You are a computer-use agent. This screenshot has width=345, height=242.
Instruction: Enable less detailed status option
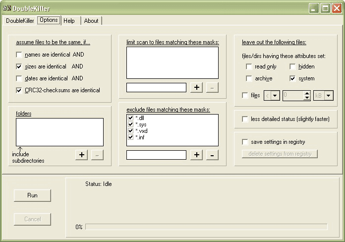tap(245, 119)
